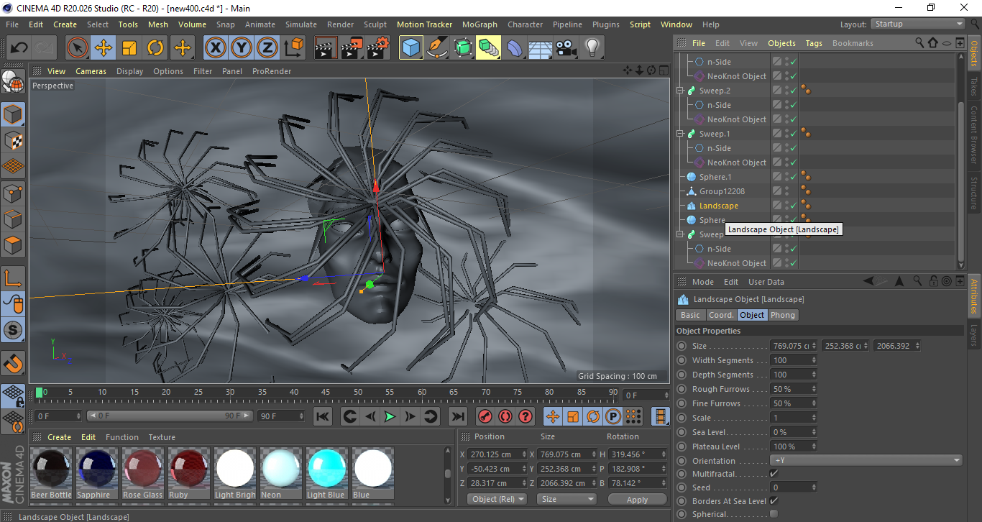
Task: Collapse the Sweep.1 tree node
Action: tap(680, 134)
